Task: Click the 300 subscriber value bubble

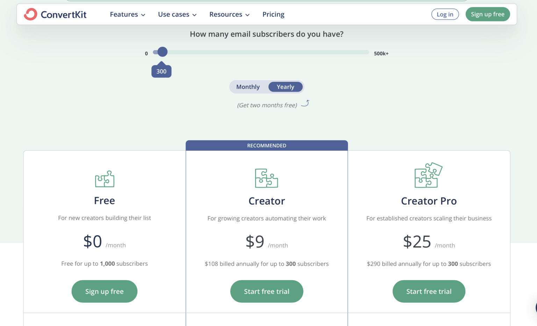Action: click(161, 71)
